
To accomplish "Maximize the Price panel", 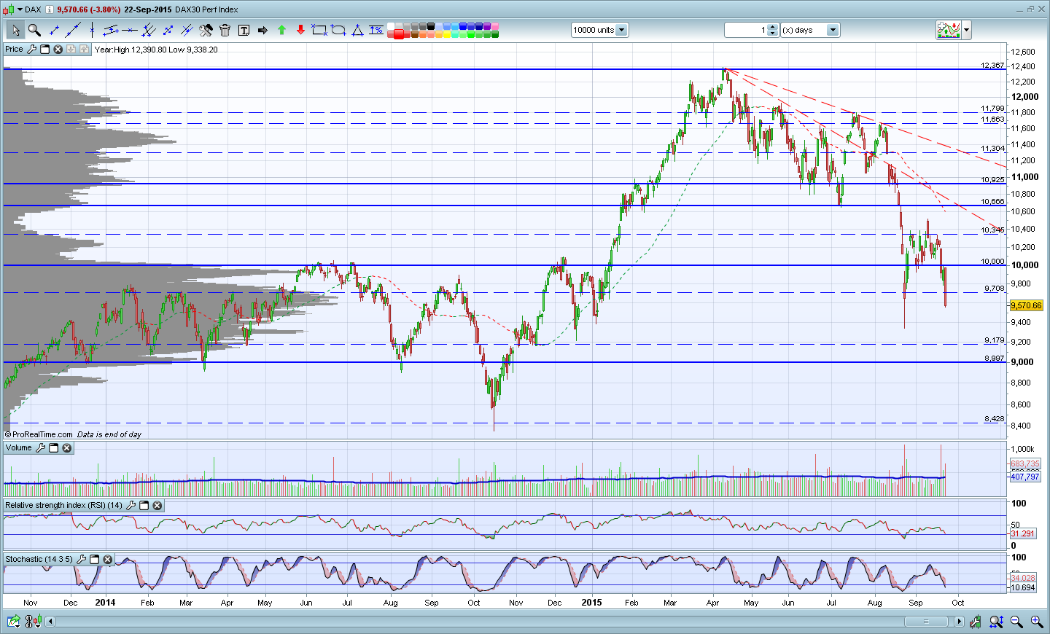I will [x=44, y=50].
